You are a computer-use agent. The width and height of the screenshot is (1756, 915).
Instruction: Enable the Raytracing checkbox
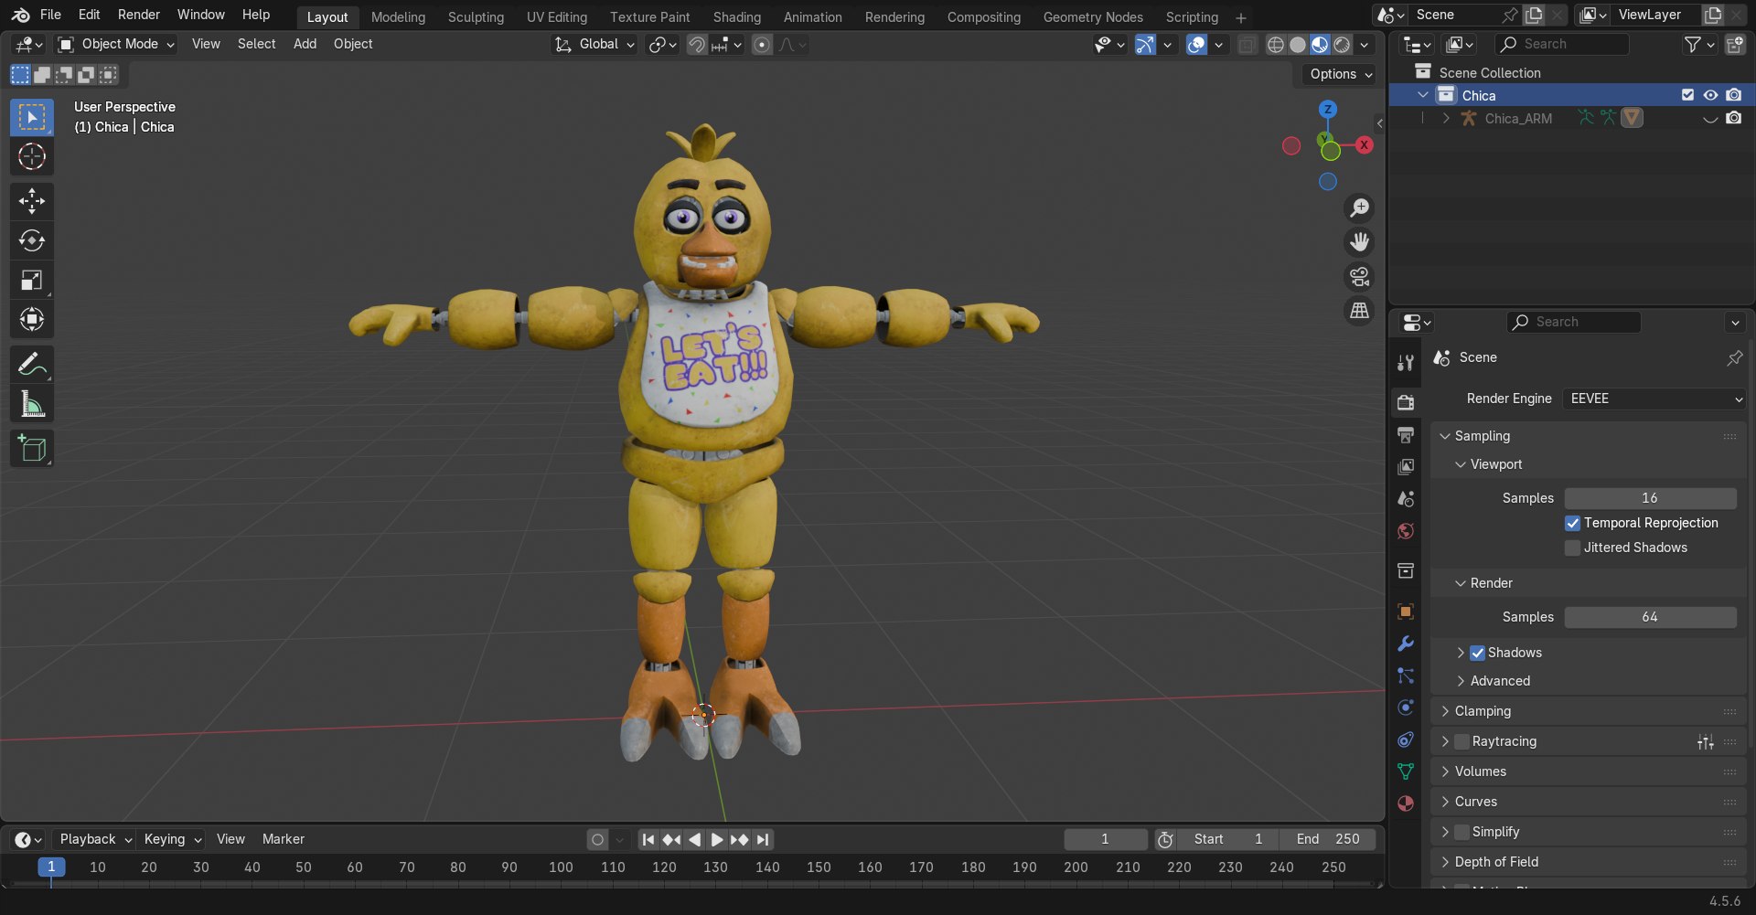1462,742
